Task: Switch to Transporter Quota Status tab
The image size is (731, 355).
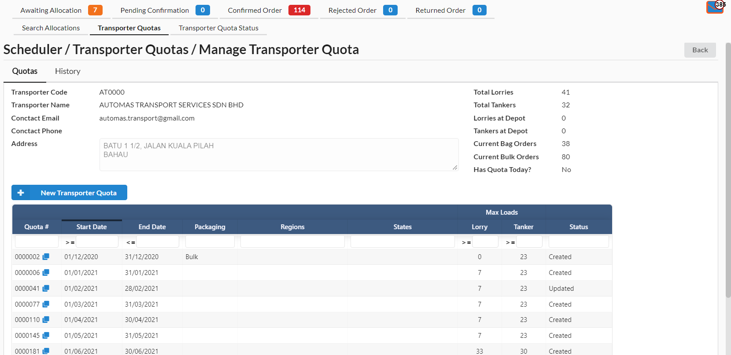Action: (218, 28)
